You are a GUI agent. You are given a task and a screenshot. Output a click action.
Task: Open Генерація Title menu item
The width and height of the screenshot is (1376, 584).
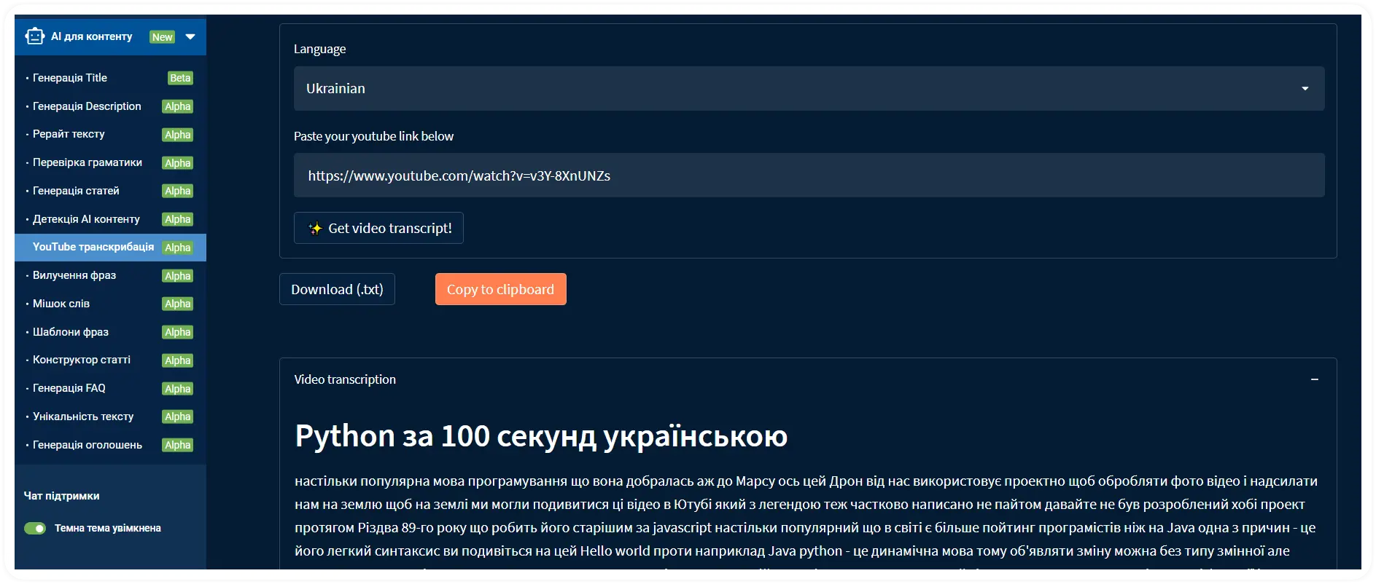pyautogui.click(x=70, y=78)
